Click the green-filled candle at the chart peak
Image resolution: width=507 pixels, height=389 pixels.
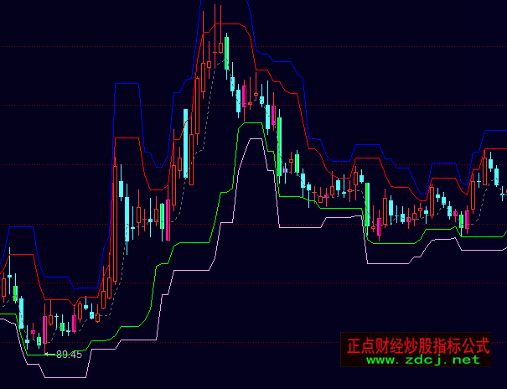[226, 52]
